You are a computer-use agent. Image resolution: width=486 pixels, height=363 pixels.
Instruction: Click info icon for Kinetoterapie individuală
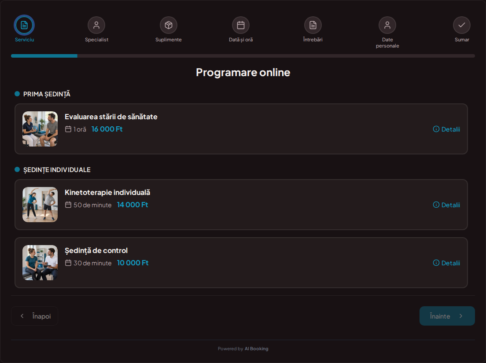[x=436, y=205]
